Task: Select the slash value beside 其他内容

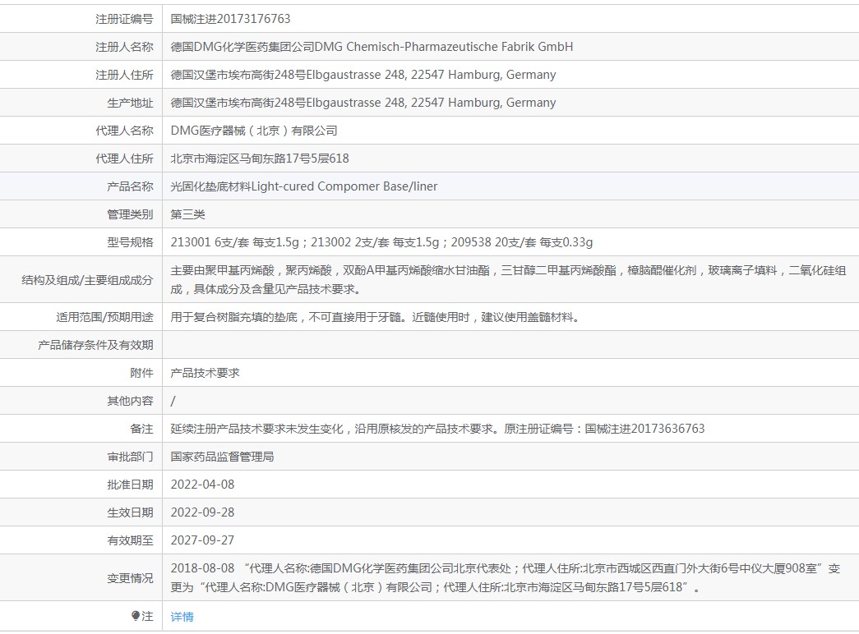Action: pos(173,401)
